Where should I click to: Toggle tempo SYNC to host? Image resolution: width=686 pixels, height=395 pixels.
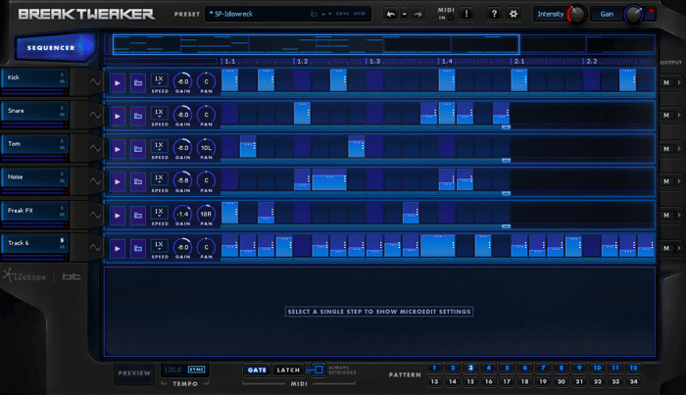196,370
